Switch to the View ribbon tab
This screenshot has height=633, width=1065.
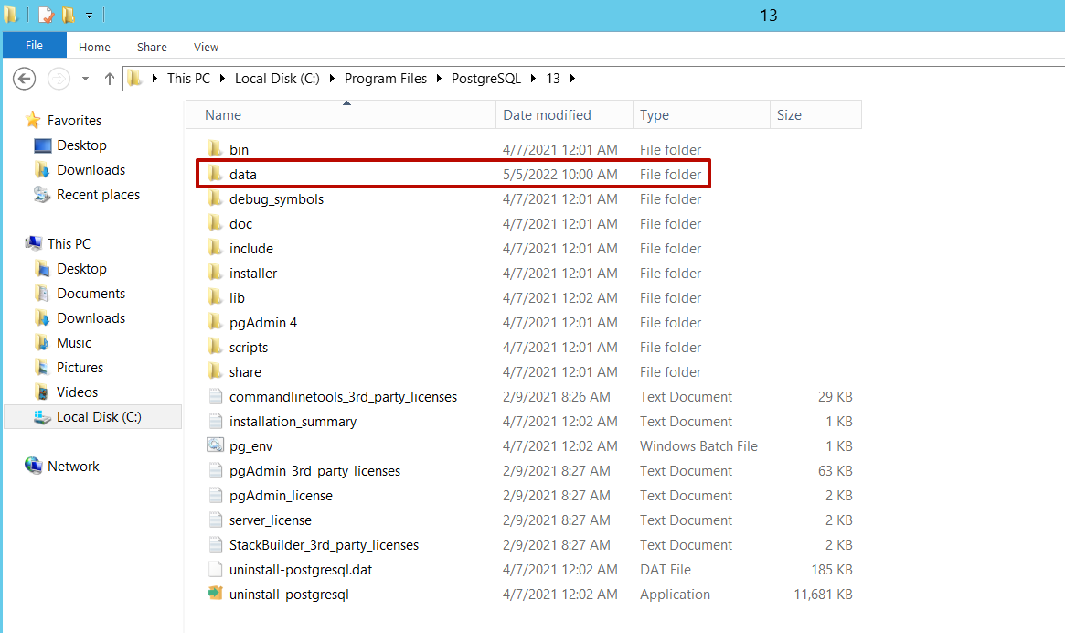point(206,47)
